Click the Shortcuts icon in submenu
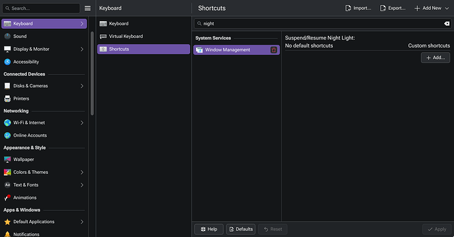The height and width of the screenshot is (237, 454). tap(103, 49)
